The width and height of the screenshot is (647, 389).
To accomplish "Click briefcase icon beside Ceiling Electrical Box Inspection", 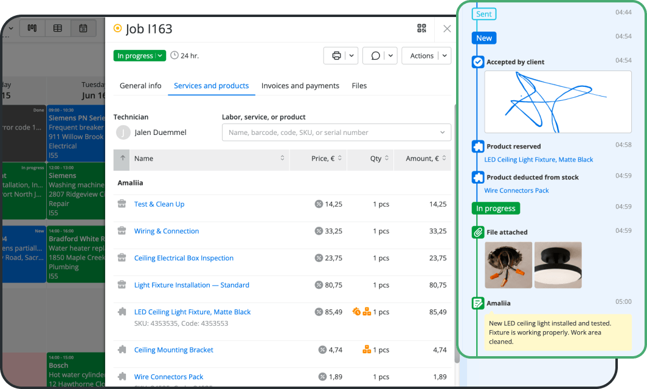I will pos(122,258).
